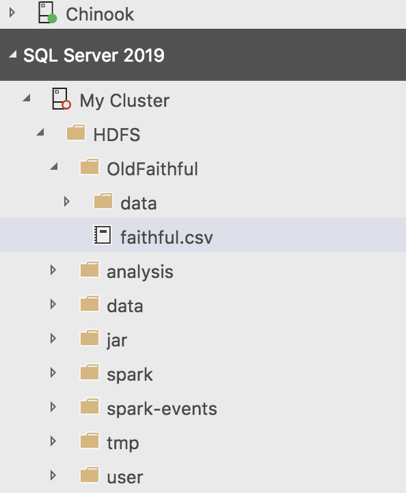Expand the data folder below analysis
Viewport: 406px width, 493px height.
coord(53,304)
